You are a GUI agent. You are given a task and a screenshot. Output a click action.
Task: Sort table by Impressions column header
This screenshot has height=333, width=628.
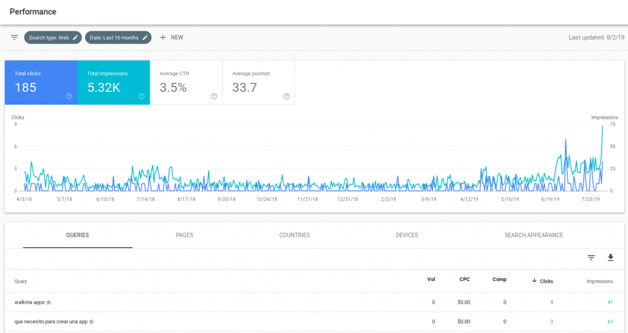pyautogui.click(x=600, y=282)
